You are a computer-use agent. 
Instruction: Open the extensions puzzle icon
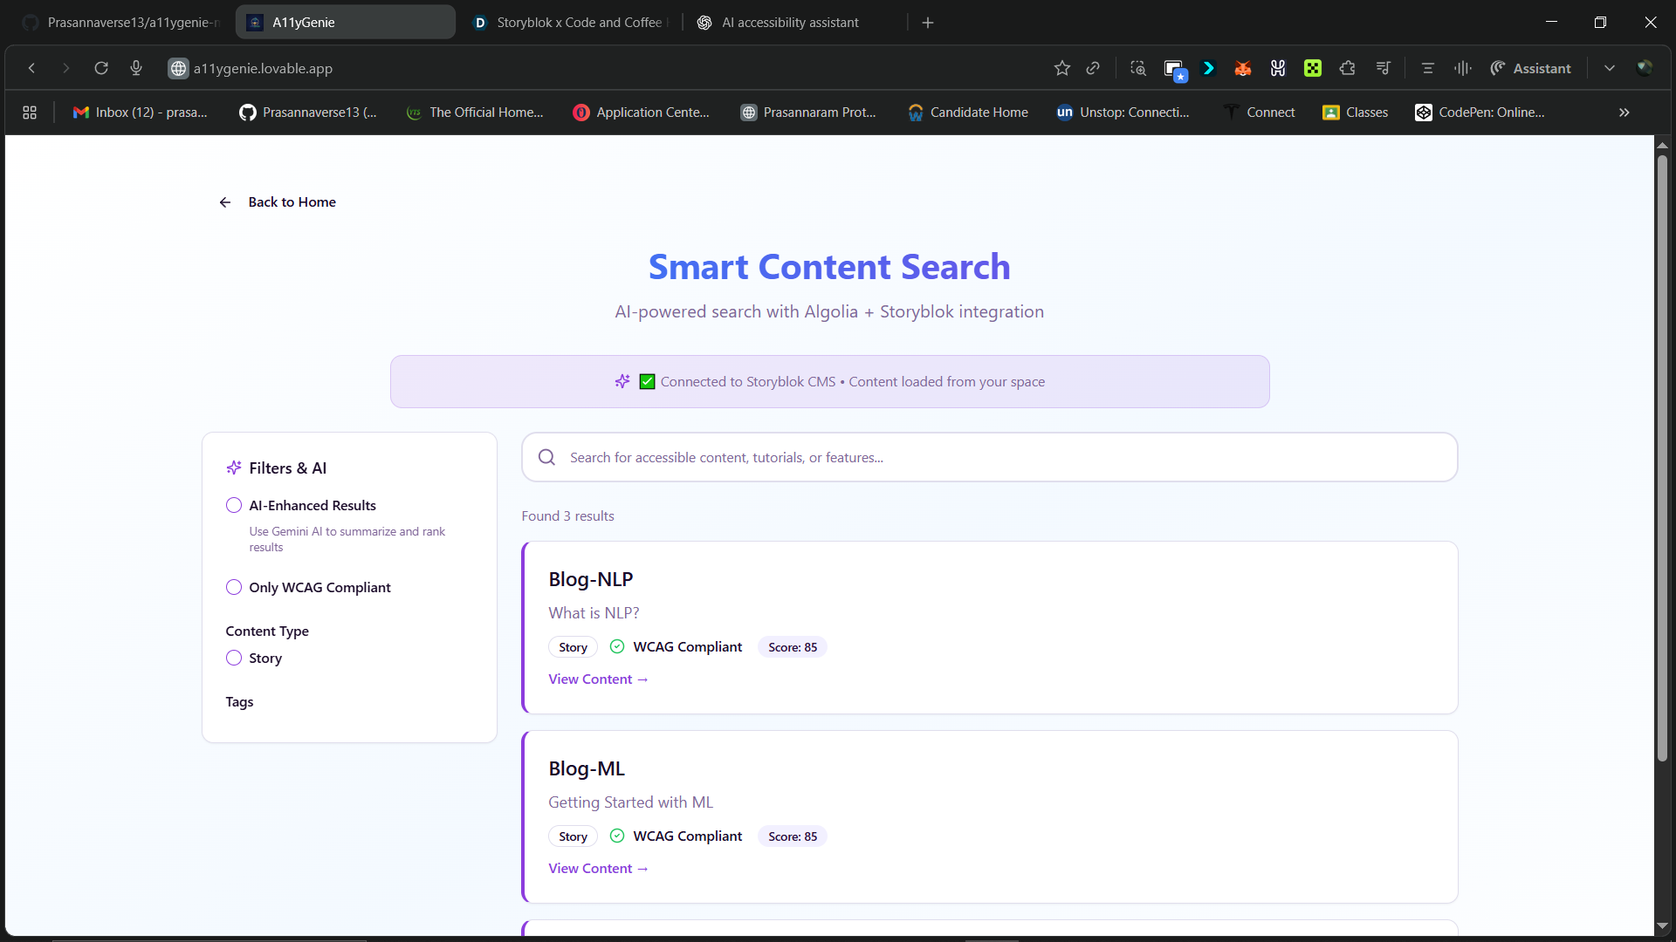pyautogui.click(x=1347, y=68)
